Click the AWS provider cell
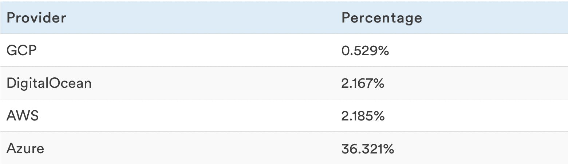The height and width of the screenshot is (164, 568). pos(23,116)
